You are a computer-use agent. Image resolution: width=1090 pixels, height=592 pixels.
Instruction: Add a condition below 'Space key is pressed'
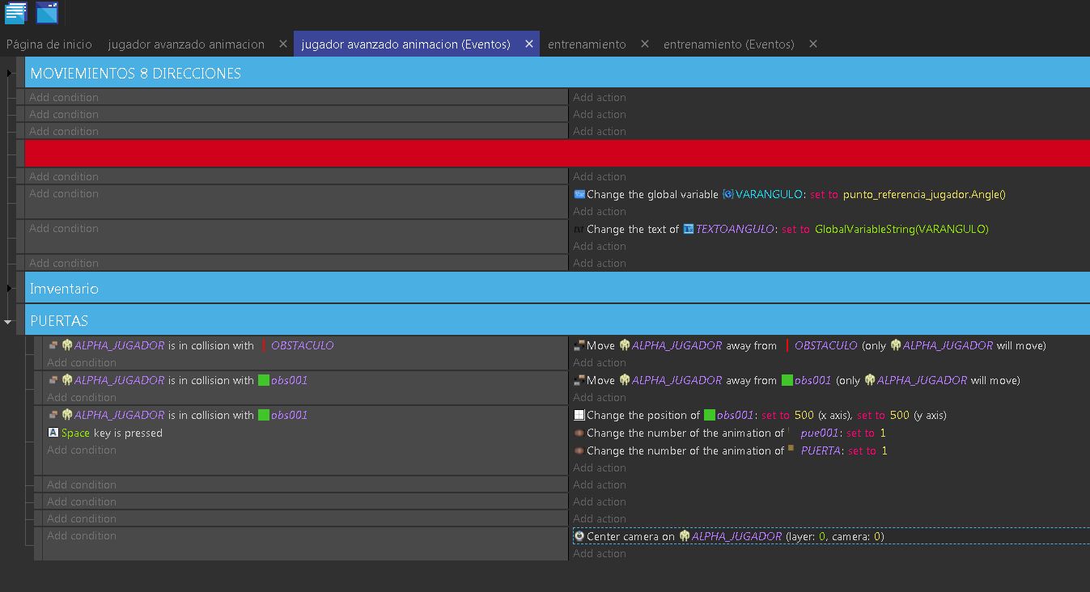tap(82, 450)
